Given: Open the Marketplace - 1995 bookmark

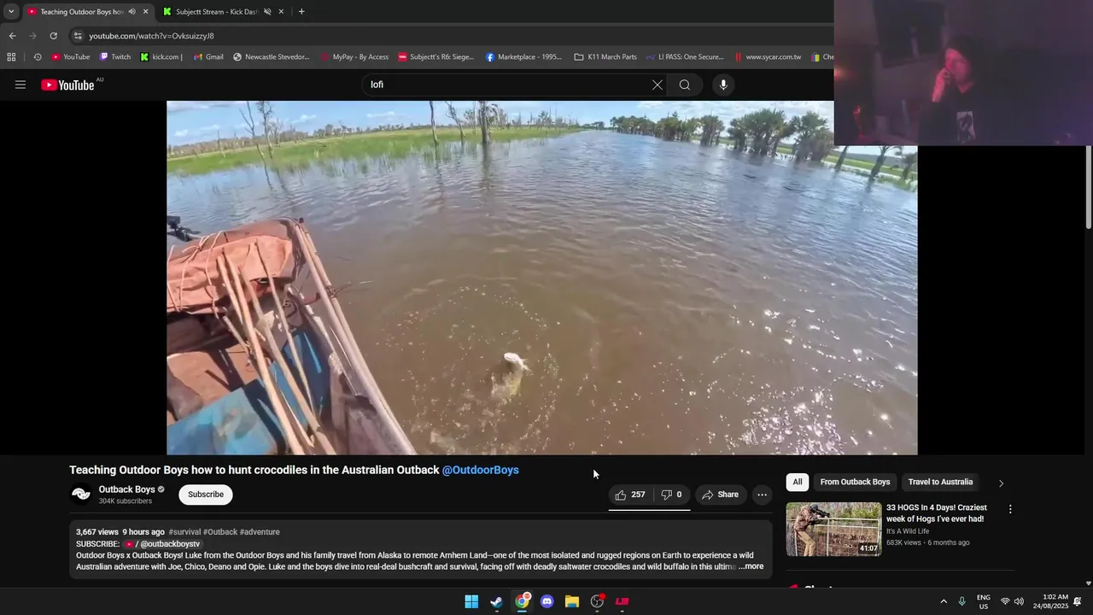Looking at the screenshot, I should click(523, 57).
